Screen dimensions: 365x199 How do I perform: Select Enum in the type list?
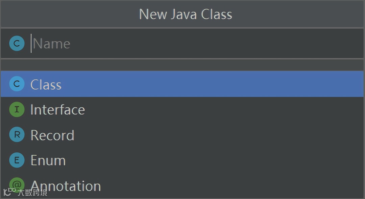(x=48, y=160)
